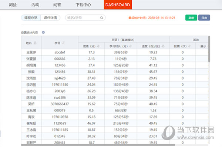Click the horizontal scrollbar under the table
The image size is (222, 147).
98,145
